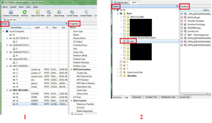212x123 pixels.
Task: Enable the Extra Found Files checkbox
Action: pos(121,72)
